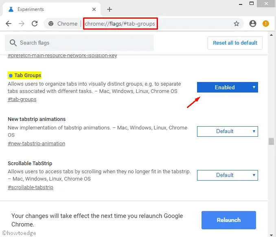The height and width of the screenshot is (237, 276).
Task: Select the Experiments tab
Action: [x=51, y=9]
